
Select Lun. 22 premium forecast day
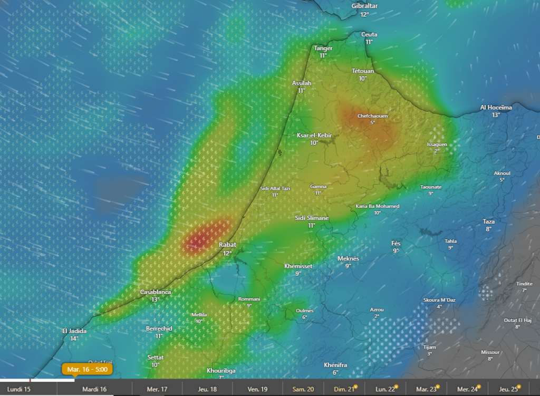(385, 389)
